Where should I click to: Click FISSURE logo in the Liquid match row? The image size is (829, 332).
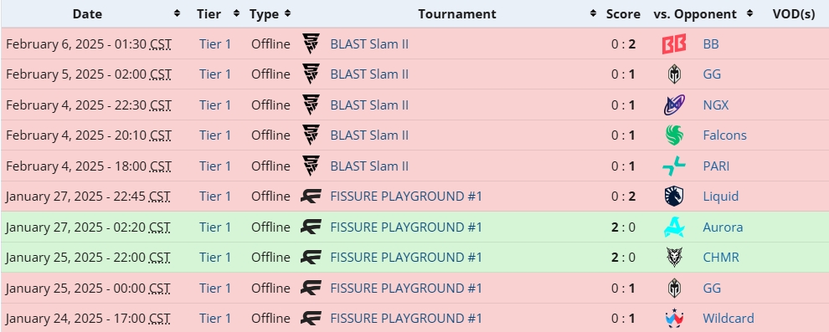pyautogui.click(x=311, y=197)
